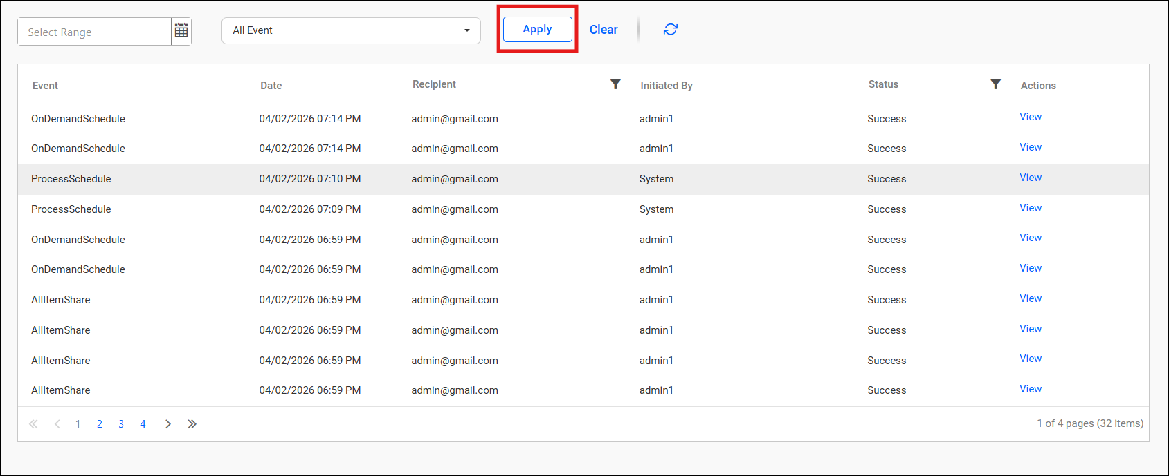View the ProcessSchedule 07:10 PM entry
The image size is (1169, 476).
pos(1031,178)
